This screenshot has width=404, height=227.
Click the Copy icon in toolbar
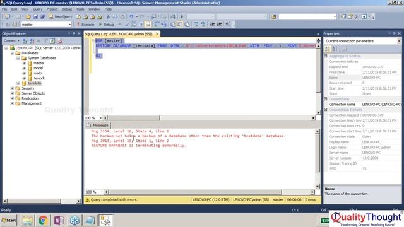115,16
